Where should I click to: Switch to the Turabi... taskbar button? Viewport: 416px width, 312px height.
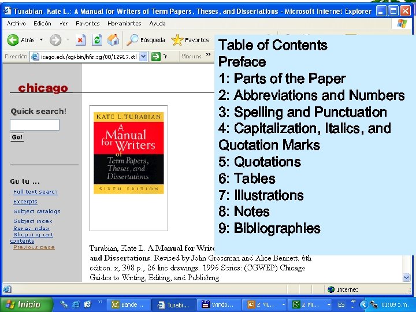174,304
